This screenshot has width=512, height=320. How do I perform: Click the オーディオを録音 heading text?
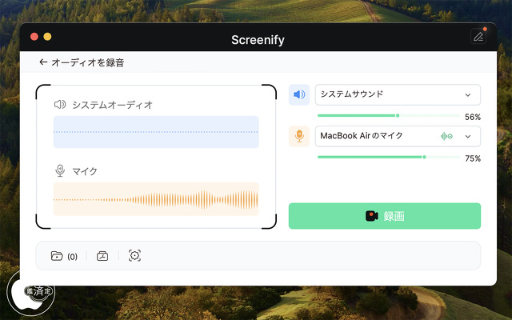tap(88, 62)
